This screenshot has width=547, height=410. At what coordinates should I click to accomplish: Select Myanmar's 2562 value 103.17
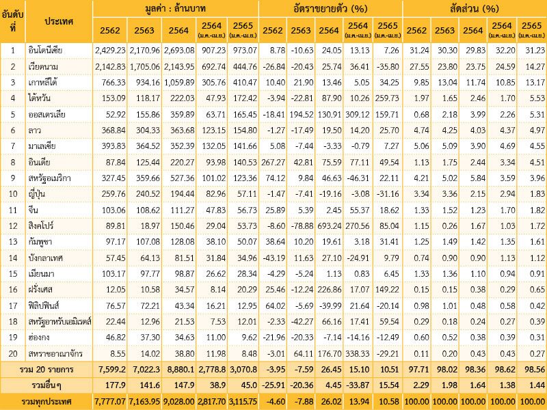(114, 274)
